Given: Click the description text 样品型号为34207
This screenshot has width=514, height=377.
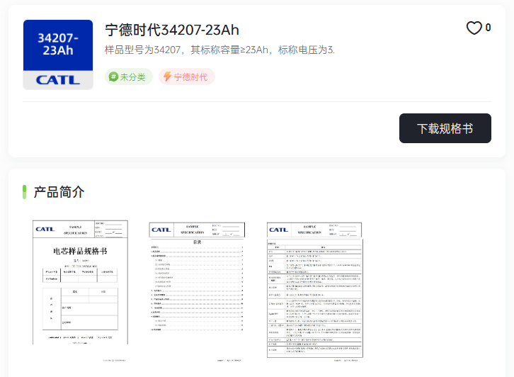Looking at the screenshot, I should 219,50.
